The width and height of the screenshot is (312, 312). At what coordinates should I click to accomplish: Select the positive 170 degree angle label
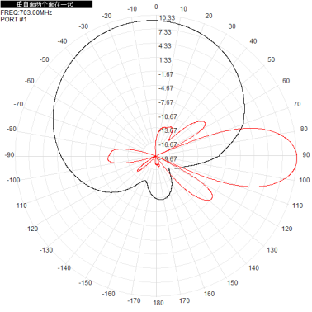click(x=184, y=300)
